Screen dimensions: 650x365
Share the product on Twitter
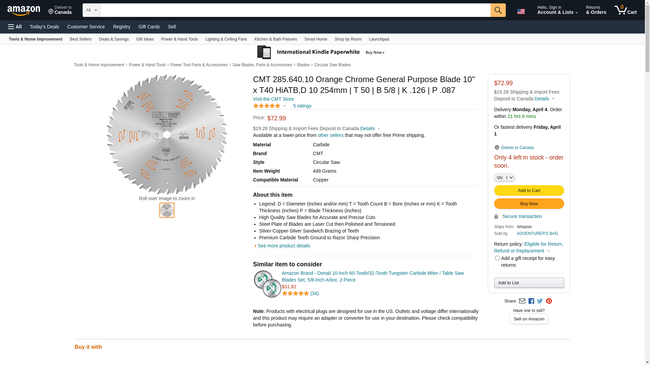coord(540,301)
